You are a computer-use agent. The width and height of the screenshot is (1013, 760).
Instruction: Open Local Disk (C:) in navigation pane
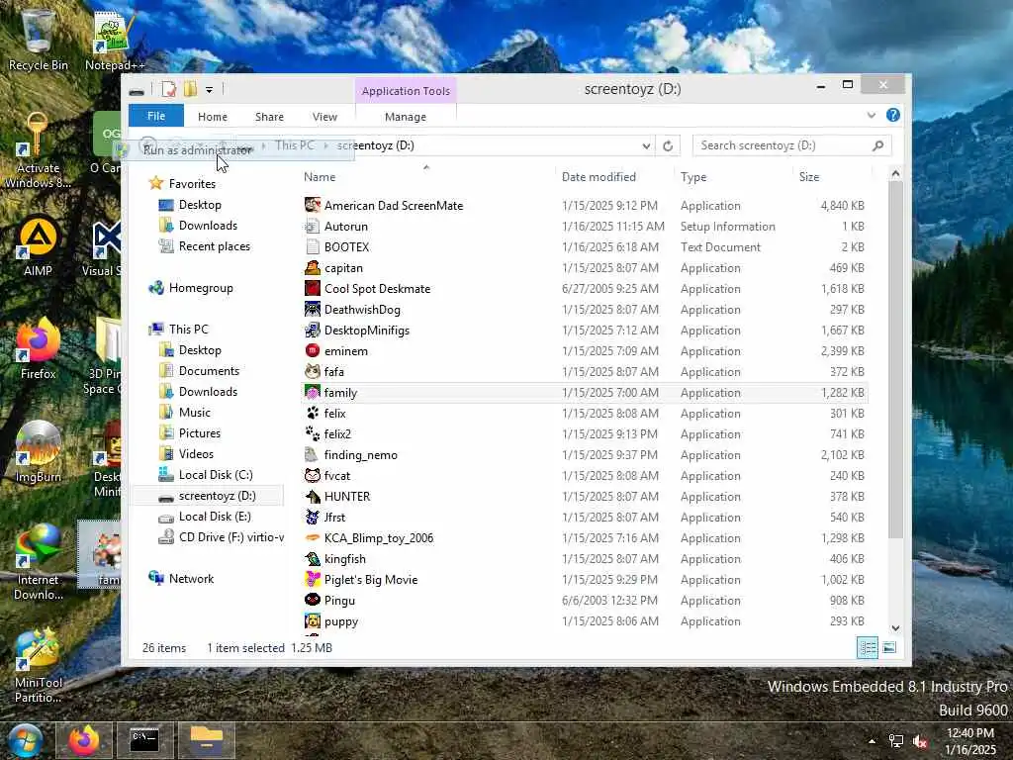(x=215, y=475)
